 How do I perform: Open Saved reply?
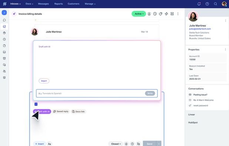pyautogui.click(x=61, y=112)
